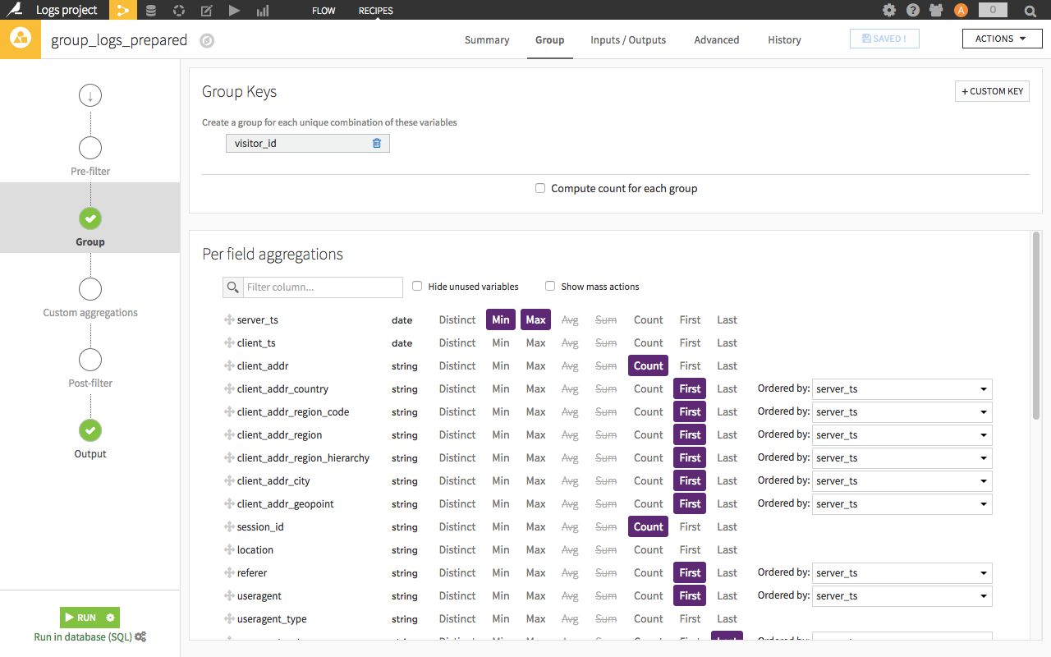Open the ACTIONS dropdown
The height and width of the screenshot is (657, 1051).
[x=1002, y=38]
